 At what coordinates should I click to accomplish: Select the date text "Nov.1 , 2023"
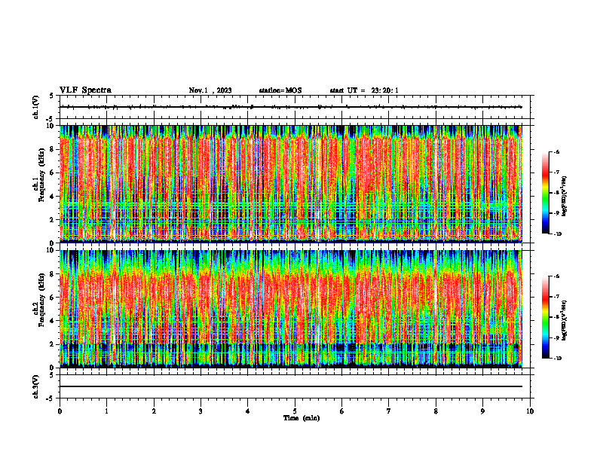(210, 90)
